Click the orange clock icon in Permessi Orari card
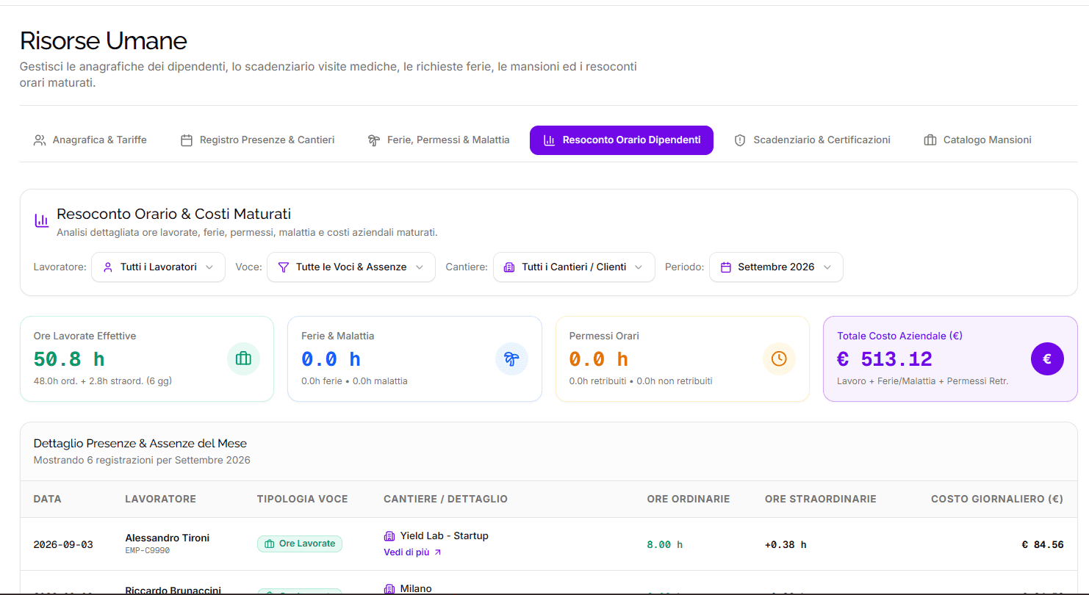Viewport: 1089px width, 595px height. coord(779,359)
